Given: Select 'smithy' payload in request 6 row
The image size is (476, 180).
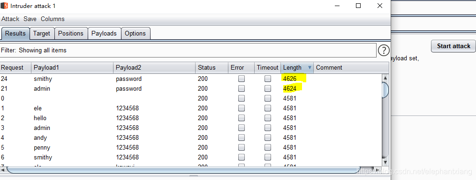Looking at the screenshot, I should (x=43, y=157).
